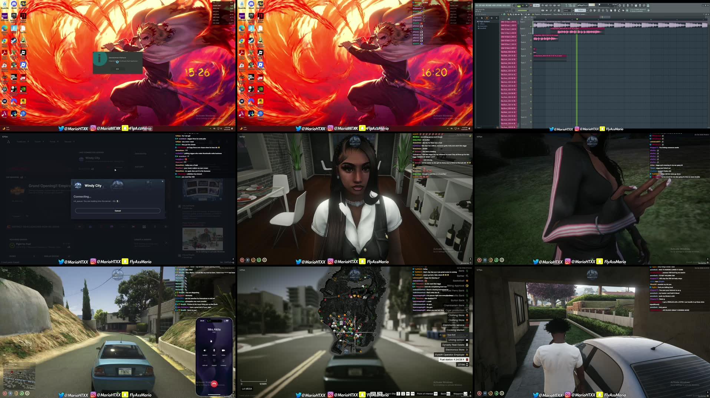Select Burton Bank in the map blip list
The image size is (710, 398).
click(x=459, y=300)
